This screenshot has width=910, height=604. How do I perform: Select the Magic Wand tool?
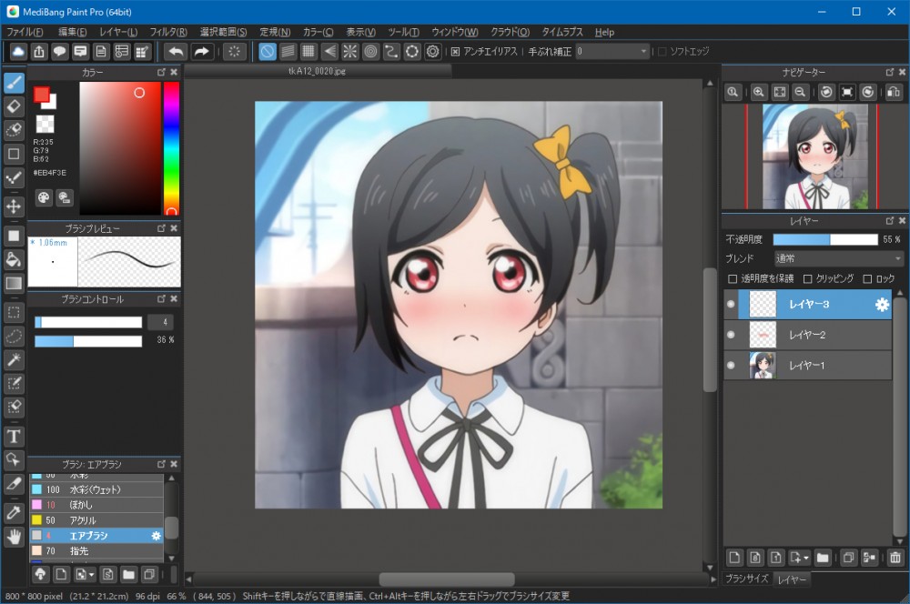[14, 359]
